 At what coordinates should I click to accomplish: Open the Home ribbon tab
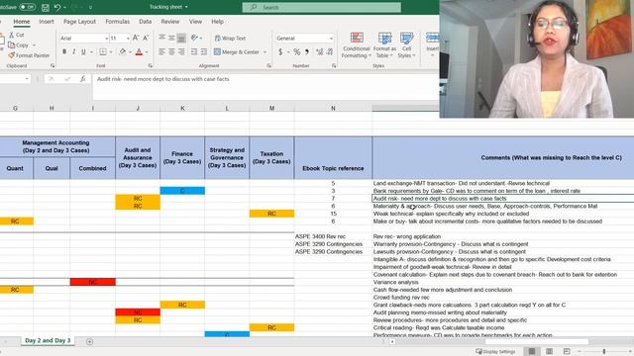[x=22, y=22]
